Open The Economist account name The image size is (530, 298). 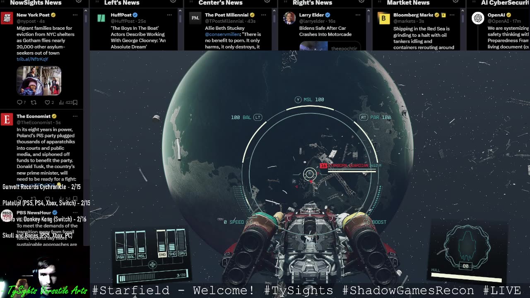point(34,116)
